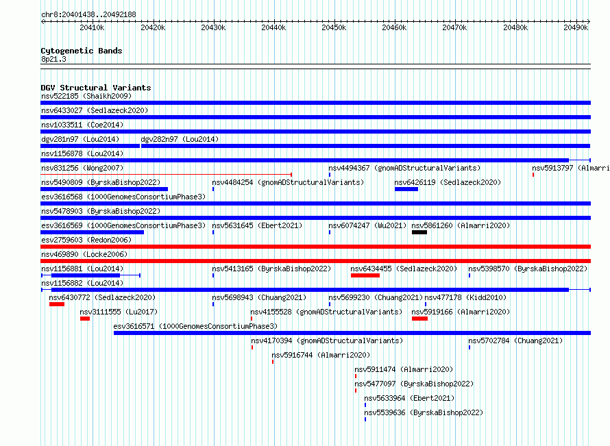Click the blue bar under esv3616569
The image size is (610, 446).
93,232
